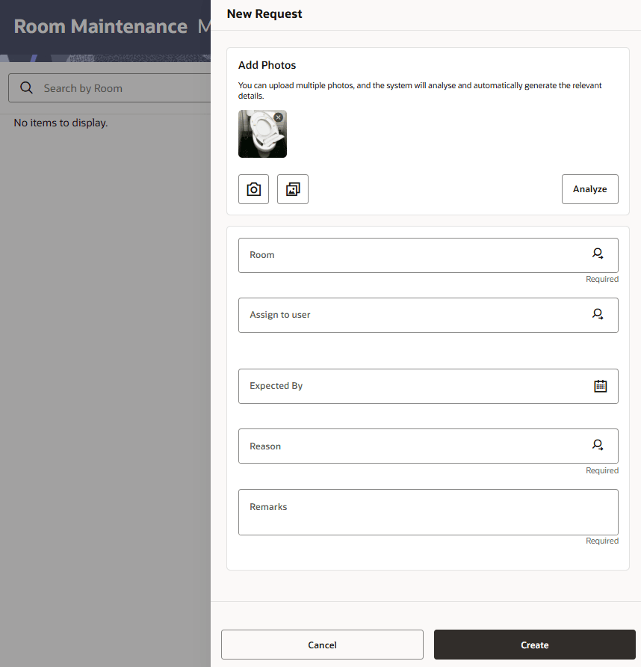Screen dimensions: 641x667
Task: Click the camera icon to take photo
Action: [253, 189]
